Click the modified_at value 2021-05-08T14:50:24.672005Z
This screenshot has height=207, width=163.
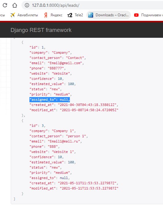89,110
